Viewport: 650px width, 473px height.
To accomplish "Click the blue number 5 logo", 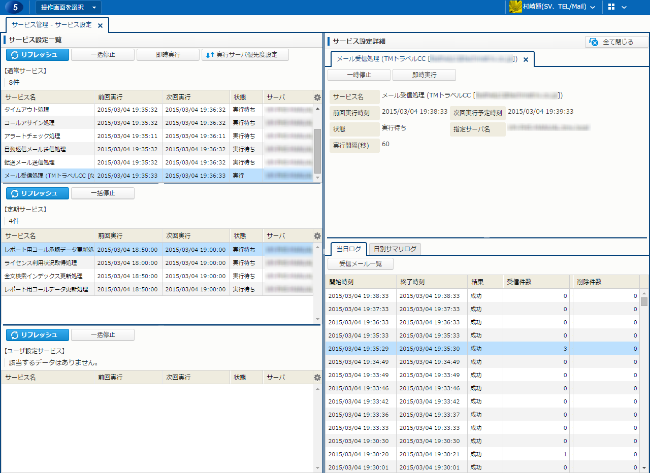I will tap(14, 7).
